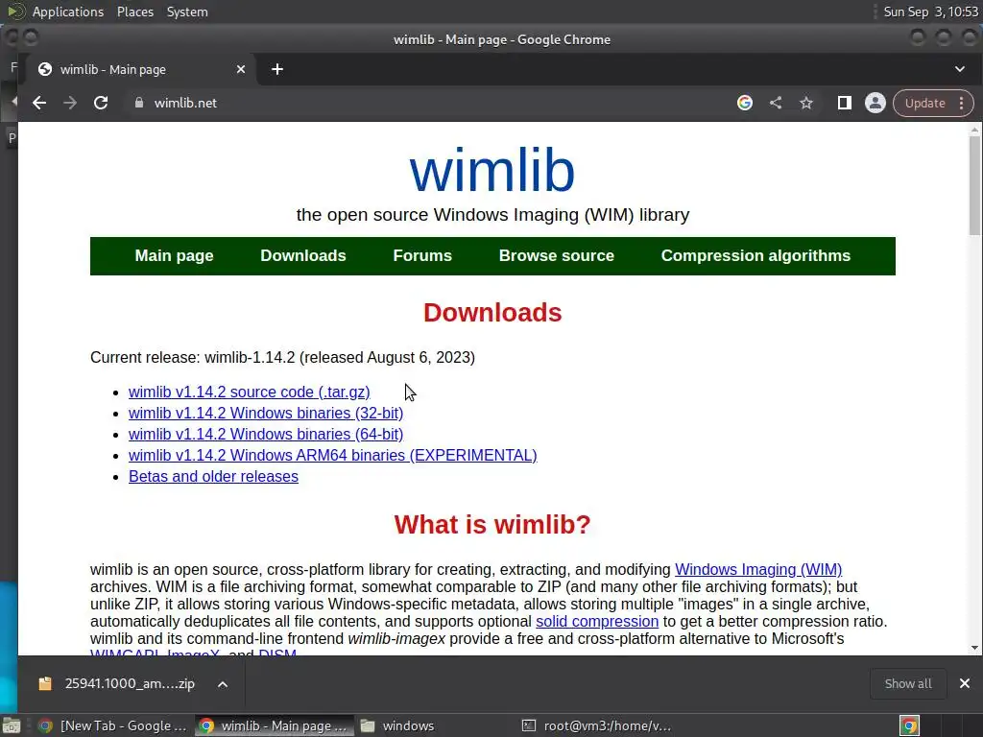983x737 pixels.
Task: Open the Forums nav item
Action: tap(422, 255)
